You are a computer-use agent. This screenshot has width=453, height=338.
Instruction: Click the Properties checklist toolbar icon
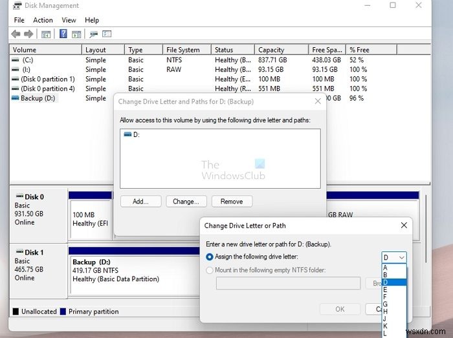coord(107,34)
